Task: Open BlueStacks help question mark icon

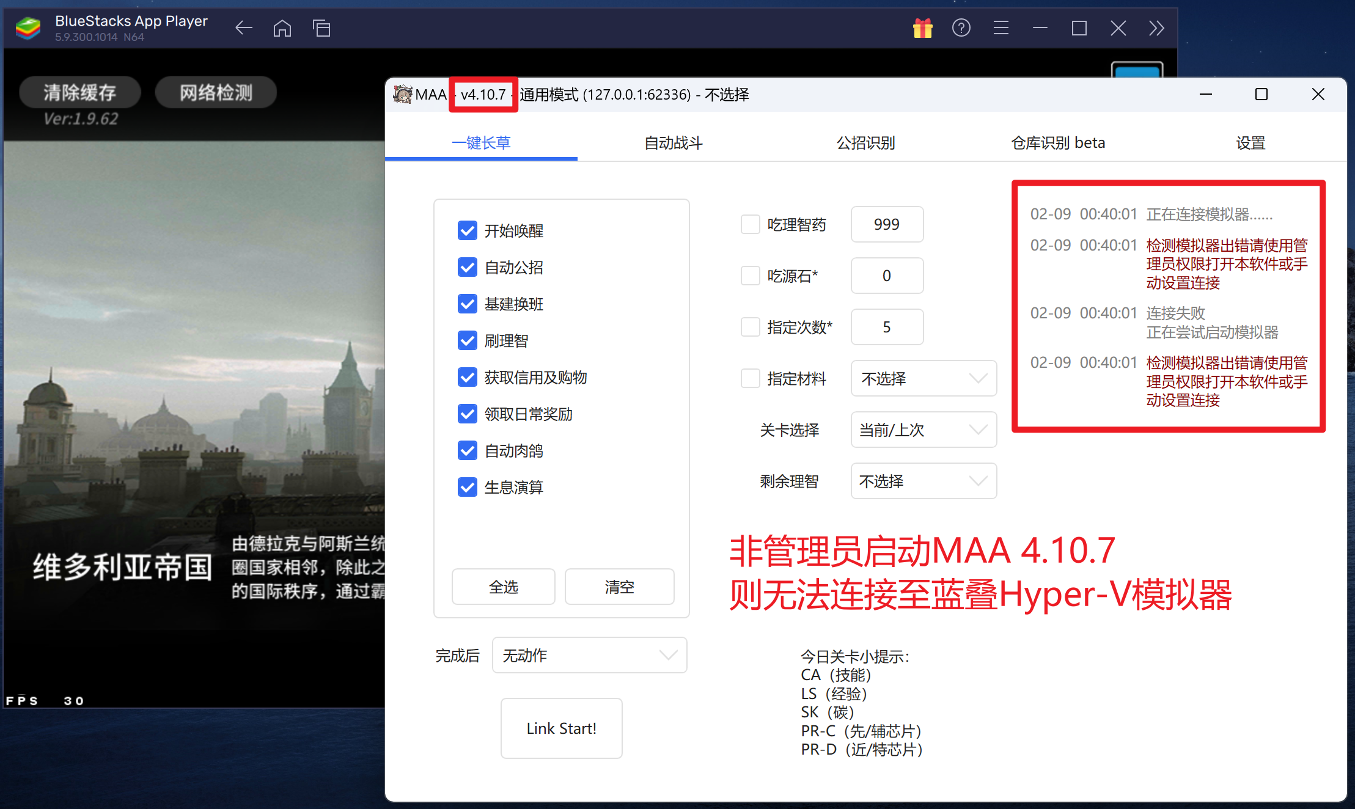Action: click(x=961, y=28)
